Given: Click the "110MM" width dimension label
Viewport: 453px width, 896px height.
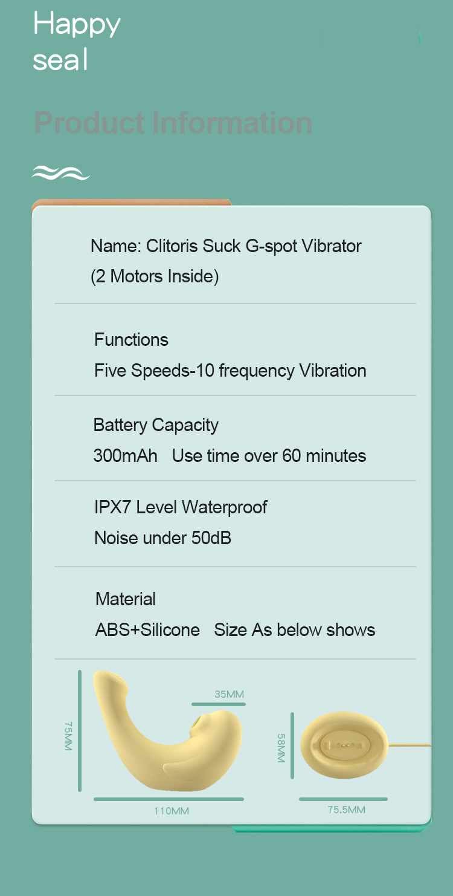Looking at the screenshot, I should pos(172,811).
